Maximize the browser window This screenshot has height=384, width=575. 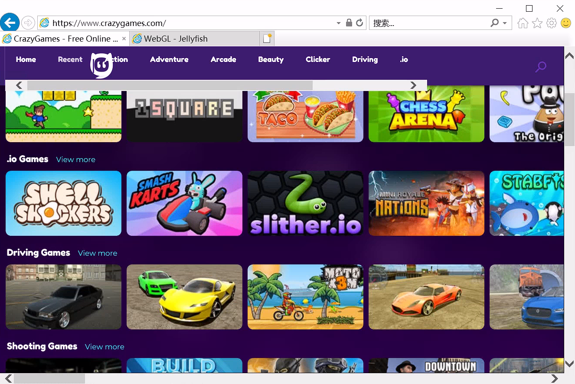coord(529,8)
